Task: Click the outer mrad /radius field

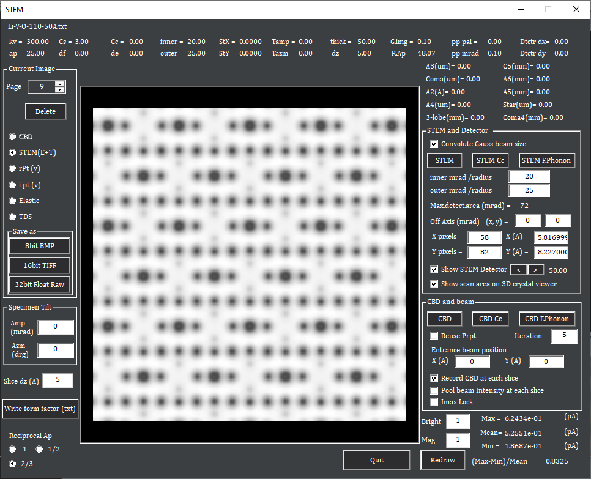Action: click(x=529, y=190)
